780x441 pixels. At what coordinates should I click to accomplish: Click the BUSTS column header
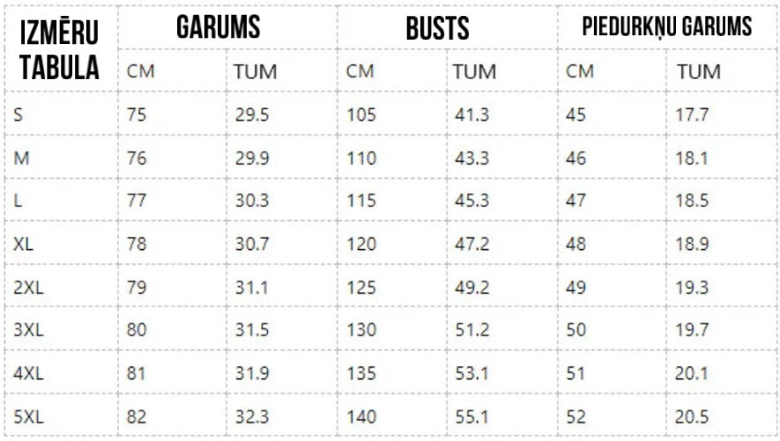(437, 29)
